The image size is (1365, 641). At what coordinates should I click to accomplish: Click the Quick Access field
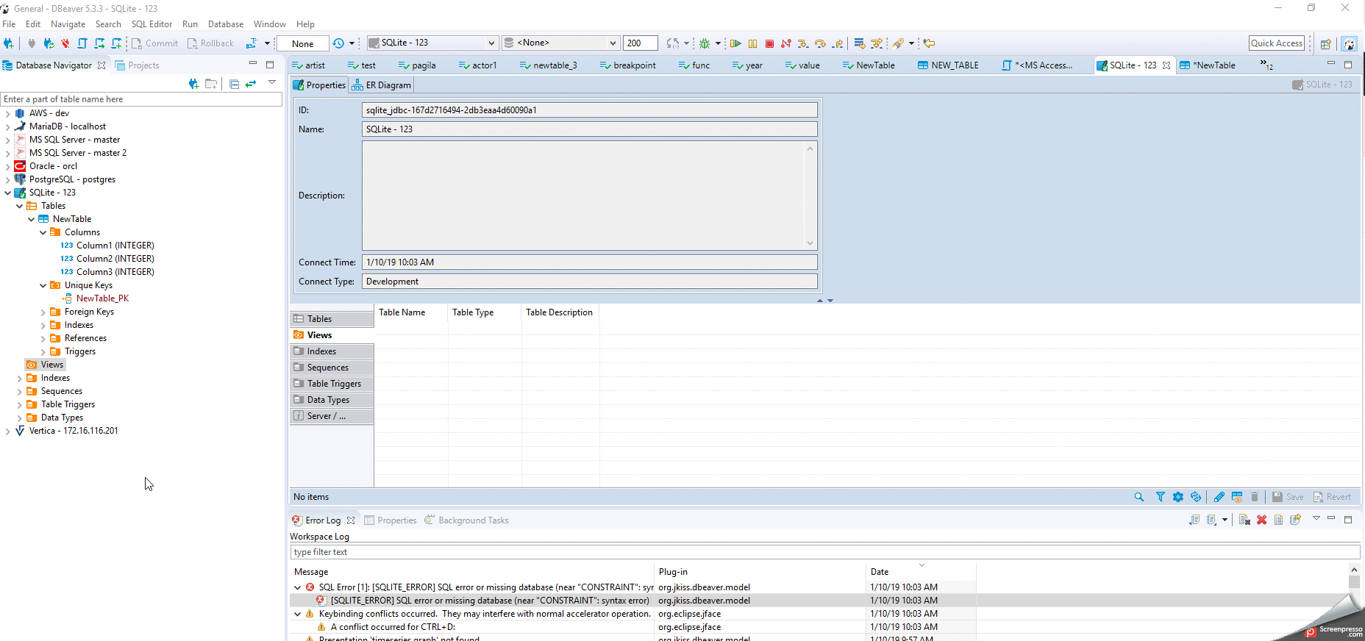tap(1277, 43)
